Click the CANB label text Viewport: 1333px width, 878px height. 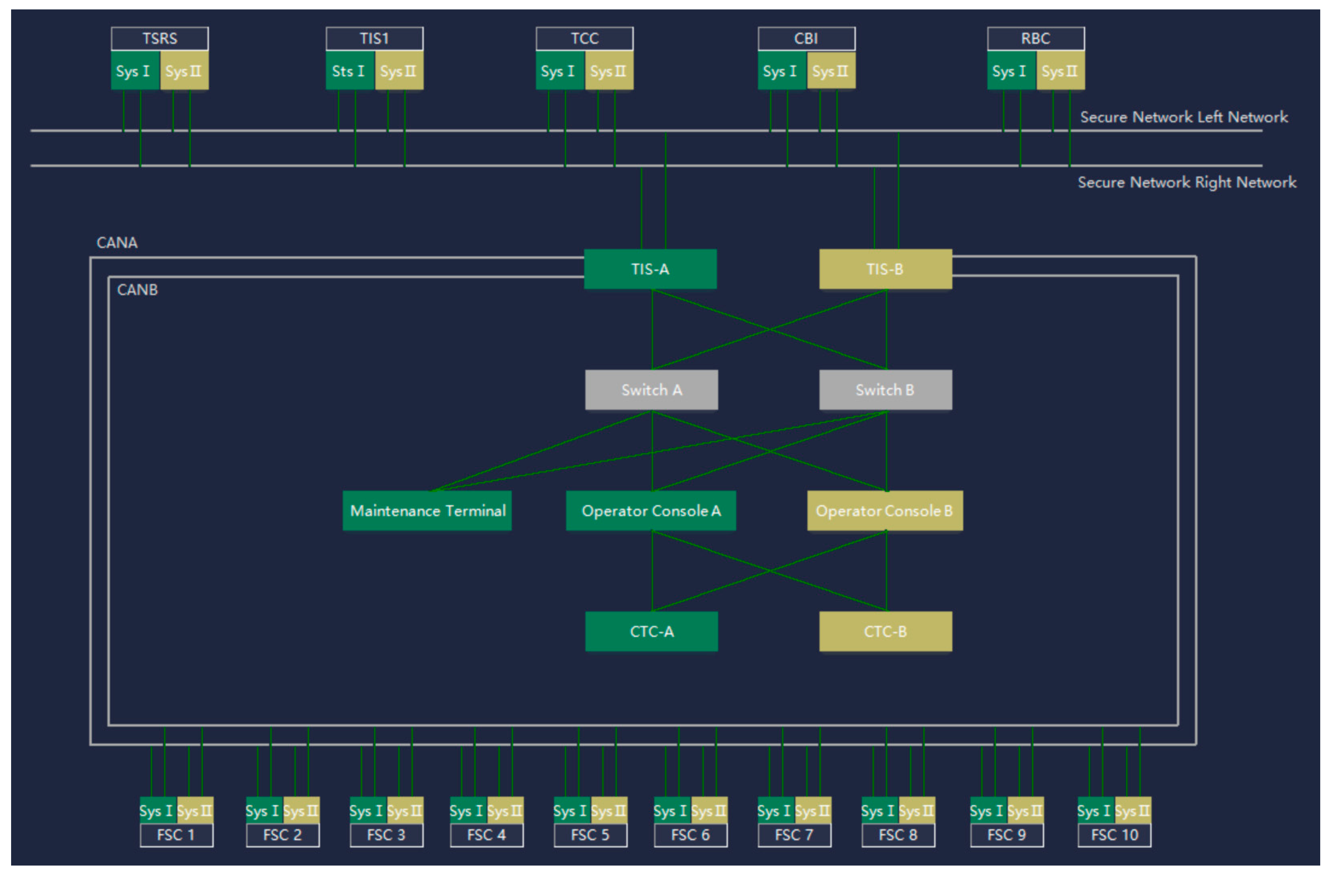[x=137, y=290]
